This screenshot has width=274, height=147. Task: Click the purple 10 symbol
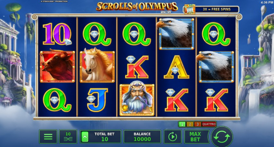57,34
